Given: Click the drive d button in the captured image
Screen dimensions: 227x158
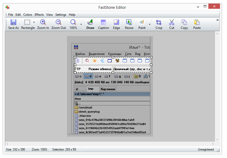Looking at the screenshot, I should click(88, 76).
